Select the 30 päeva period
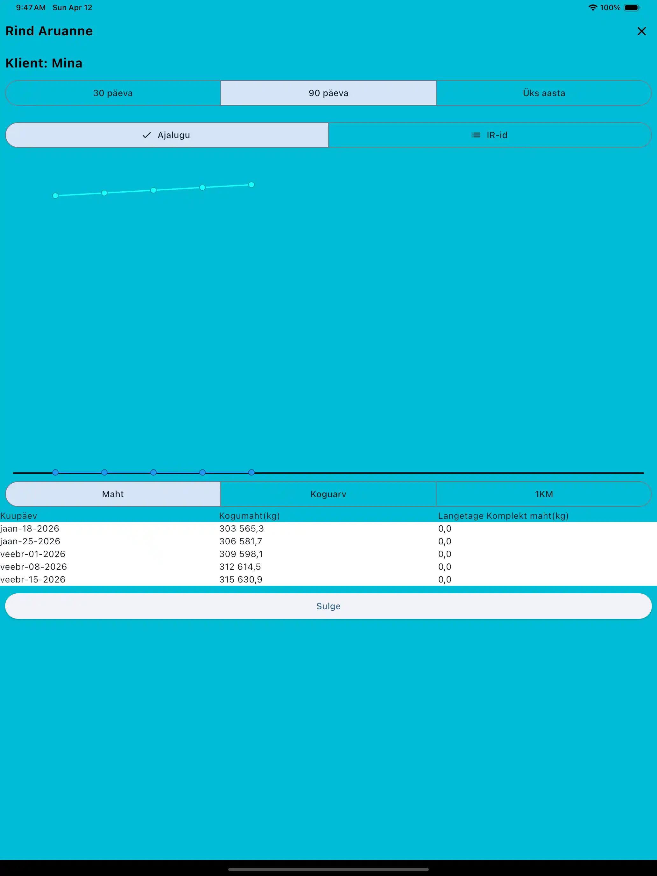This screenshot has width=657, height=876. tap(113, 93)
